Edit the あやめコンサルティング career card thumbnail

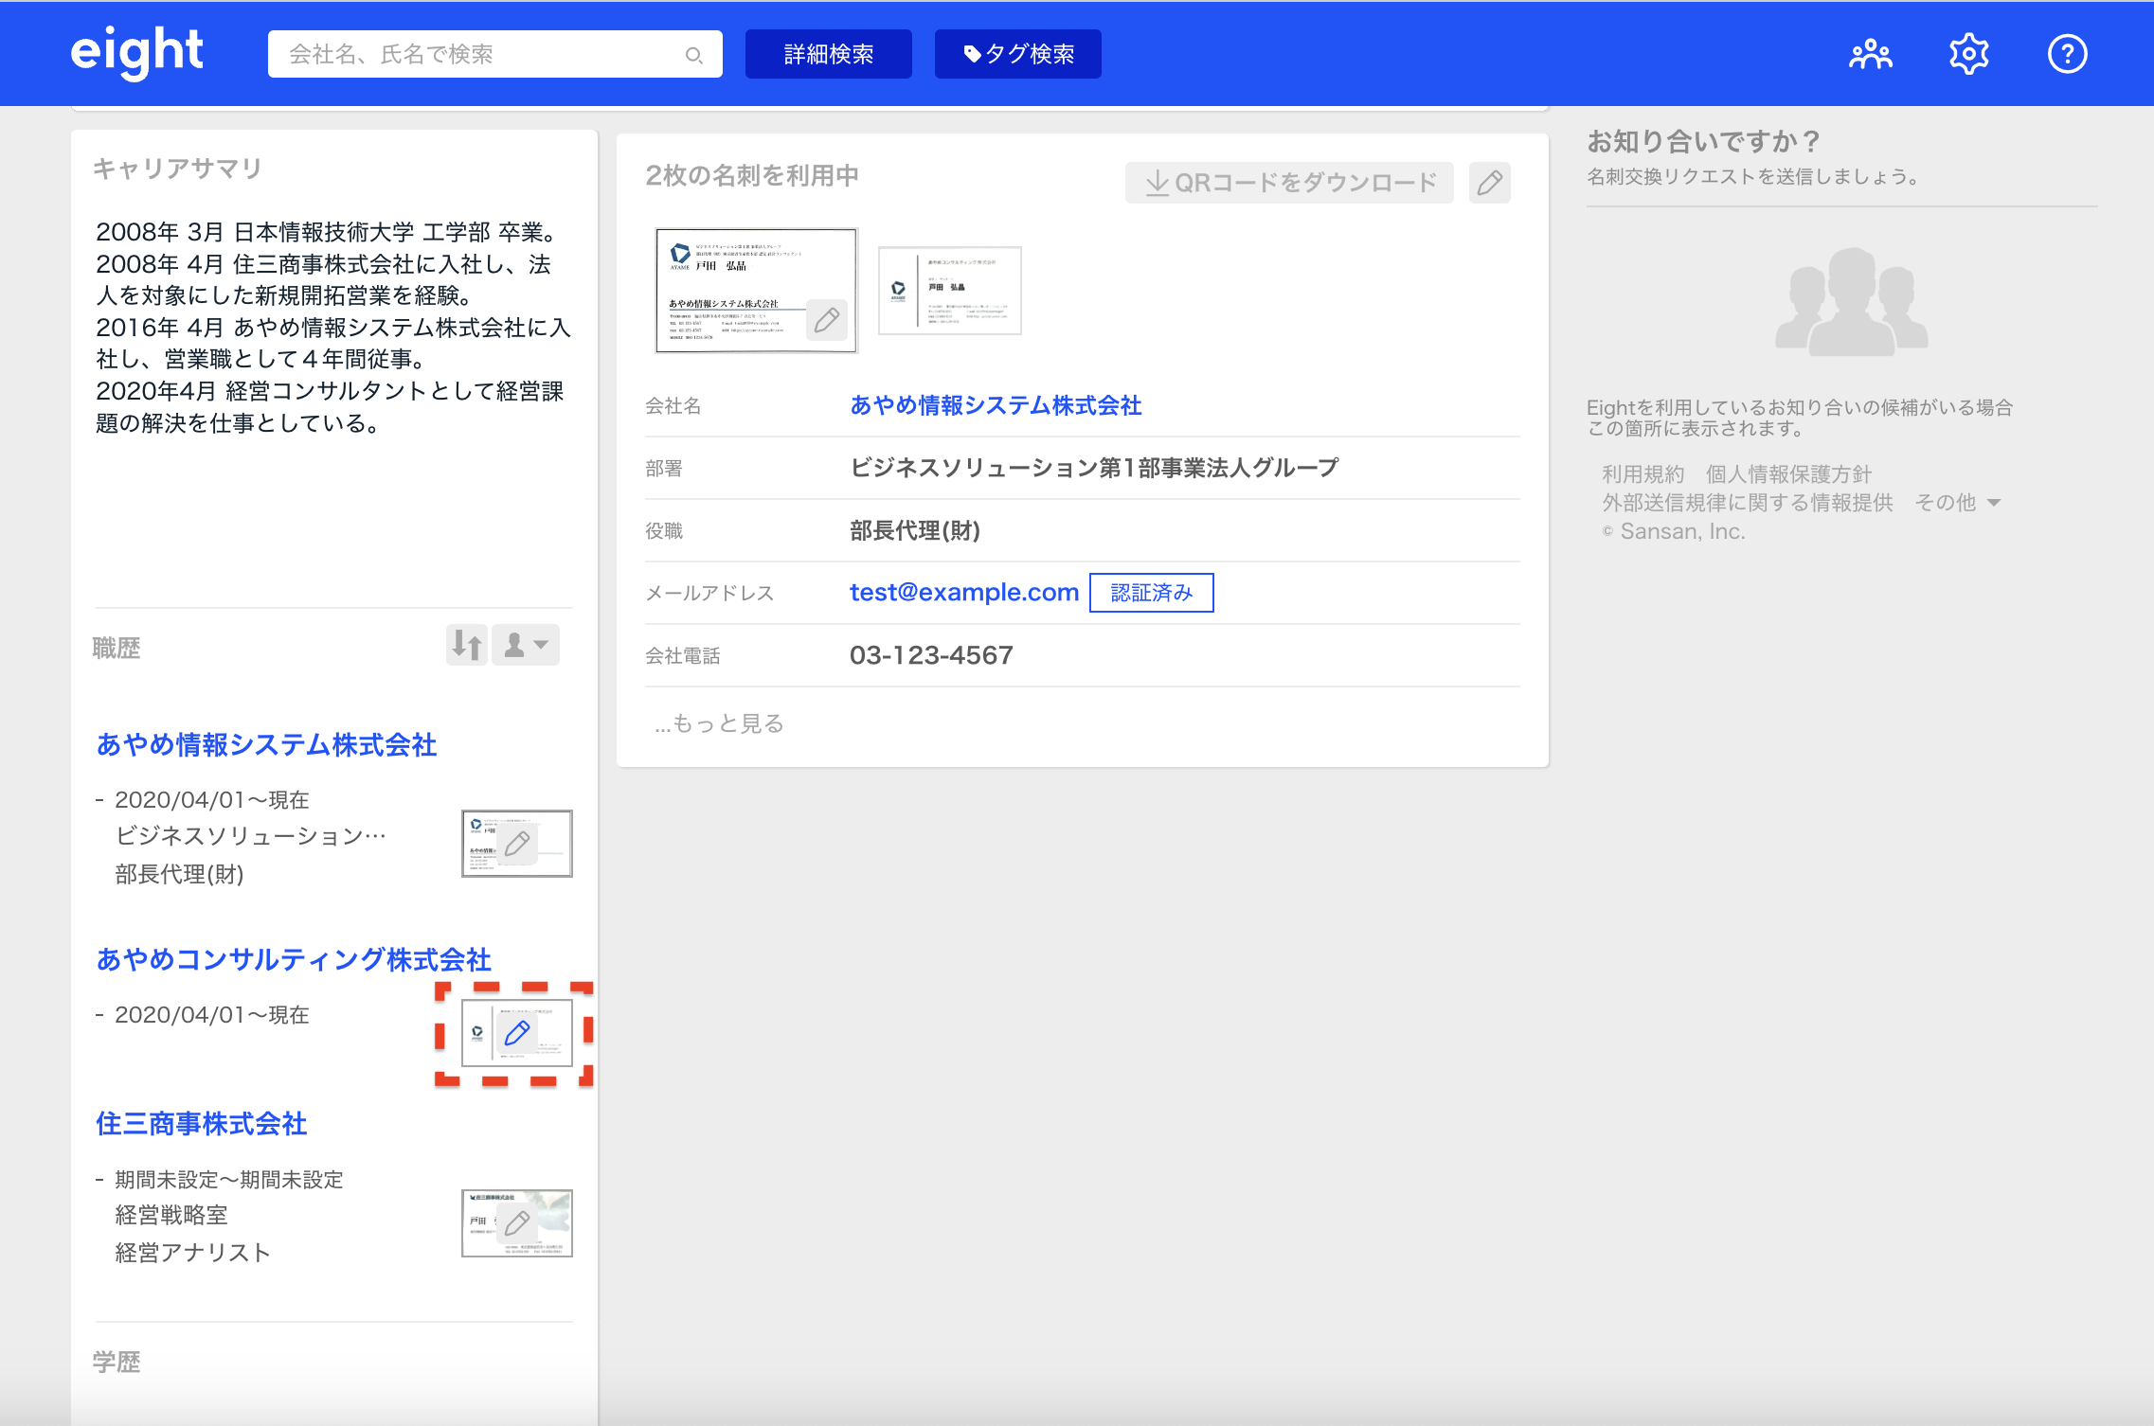point(517,1033)
